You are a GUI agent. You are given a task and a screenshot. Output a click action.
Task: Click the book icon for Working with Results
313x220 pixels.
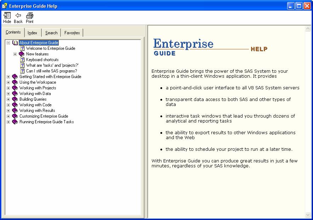point(15,111)
